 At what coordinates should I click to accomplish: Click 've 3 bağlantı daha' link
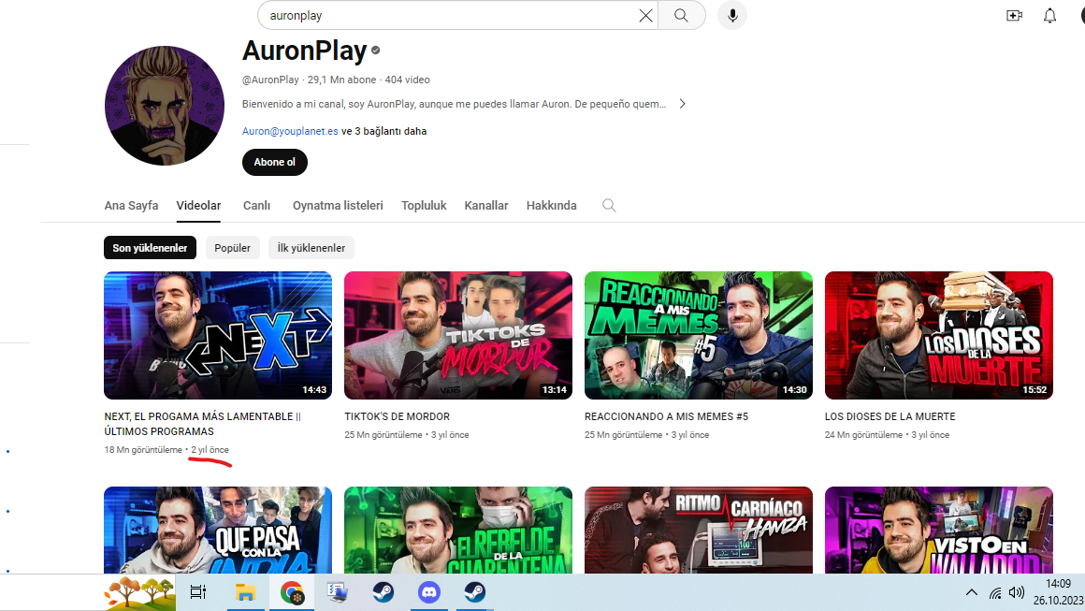(384, 131)
